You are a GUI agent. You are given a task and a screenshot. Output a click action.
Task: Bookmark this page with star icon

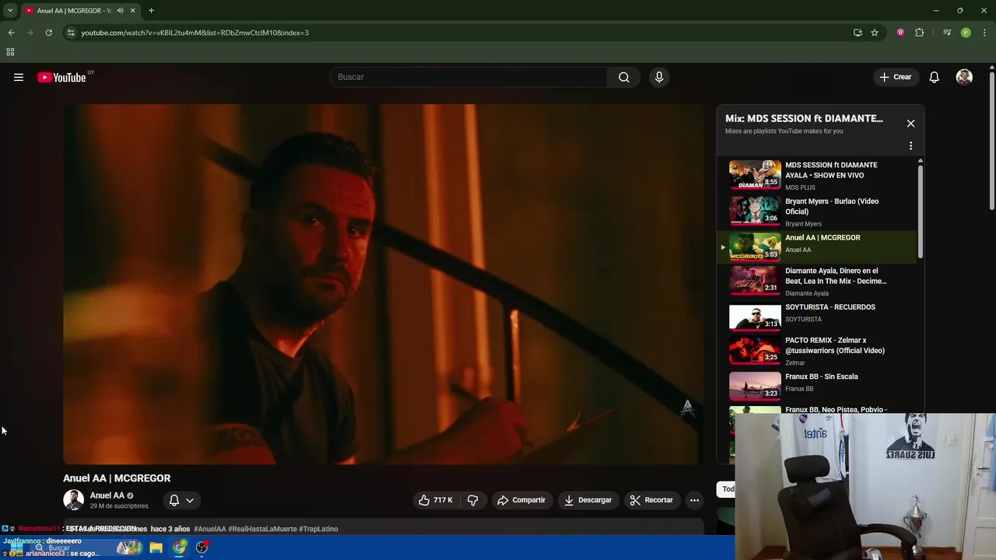point(875,33)
